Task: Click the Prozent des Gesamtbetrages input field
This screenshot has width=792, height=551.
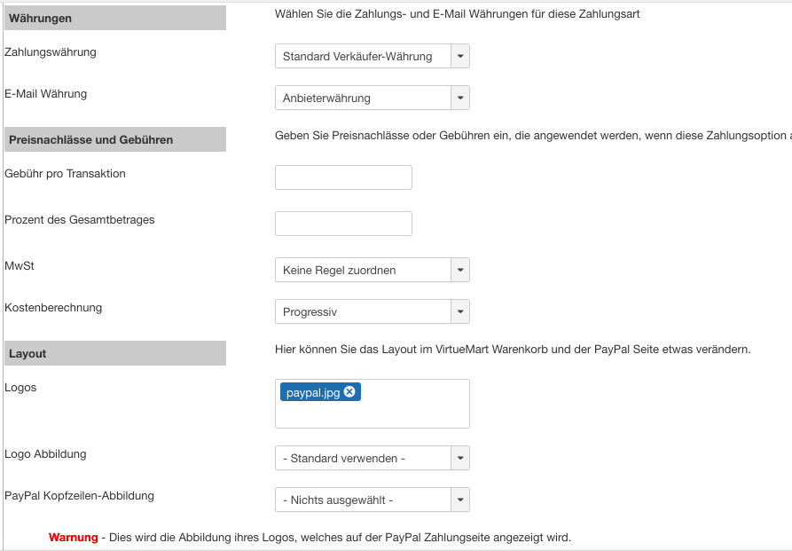Action: (x=343, y=224)
